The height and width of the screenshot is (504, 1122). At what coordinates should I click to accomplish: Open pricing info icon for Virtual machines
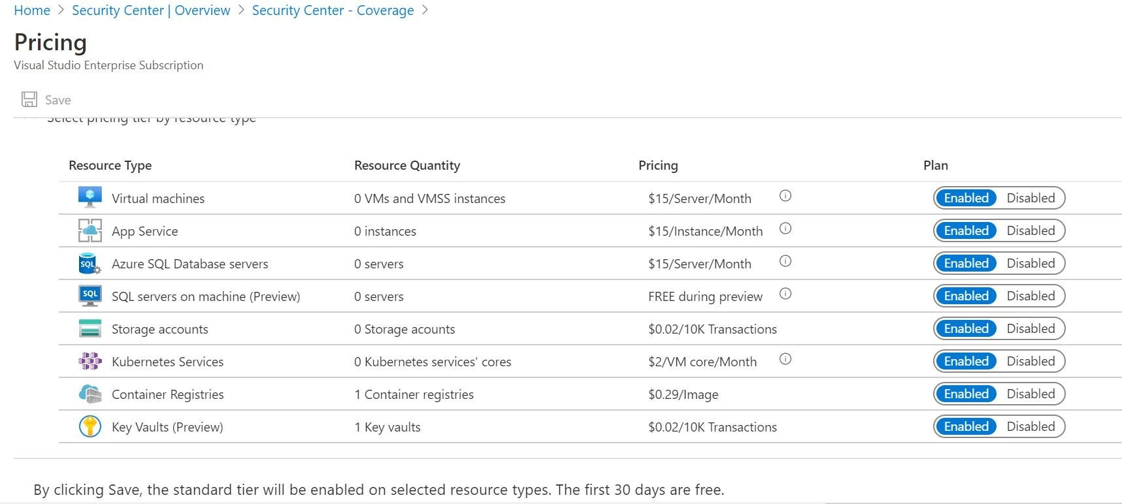pyautogui.click(x=785, y=196)
